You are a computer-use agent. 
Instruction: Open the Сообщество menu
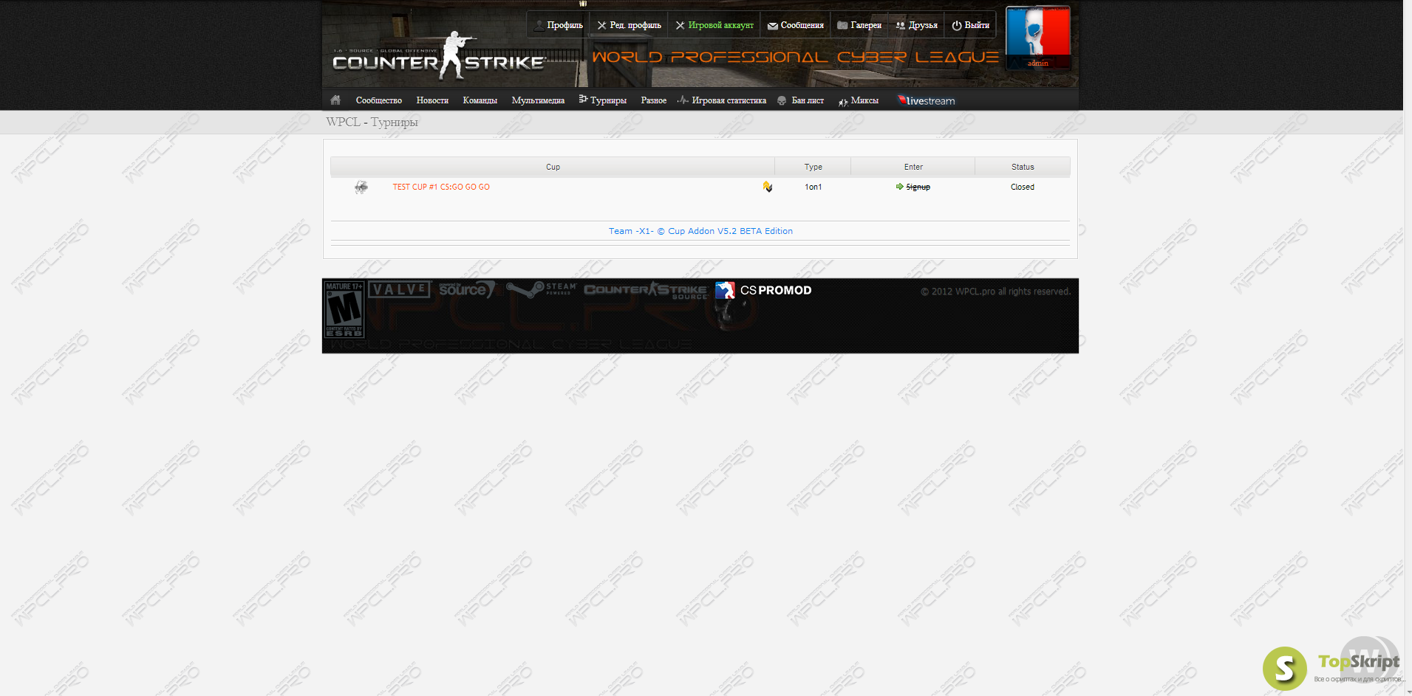pyautogui.click(x=379, y=100)
